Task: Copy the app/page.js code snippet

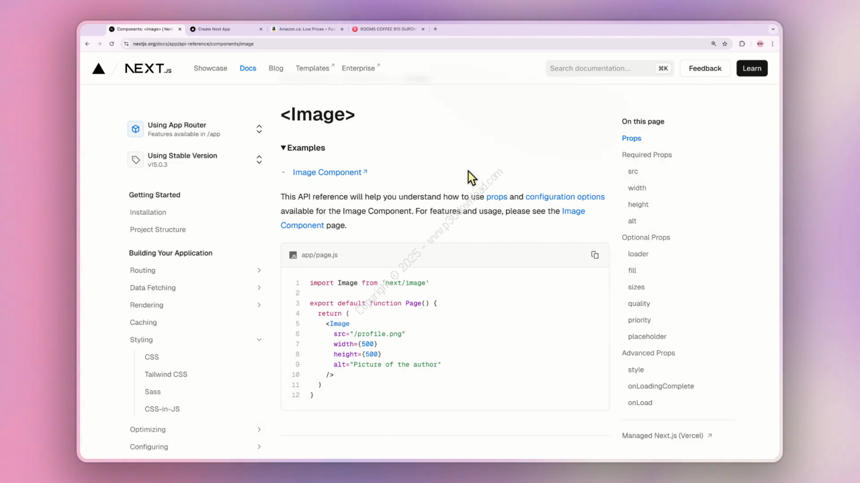Action: pos(595,255)
